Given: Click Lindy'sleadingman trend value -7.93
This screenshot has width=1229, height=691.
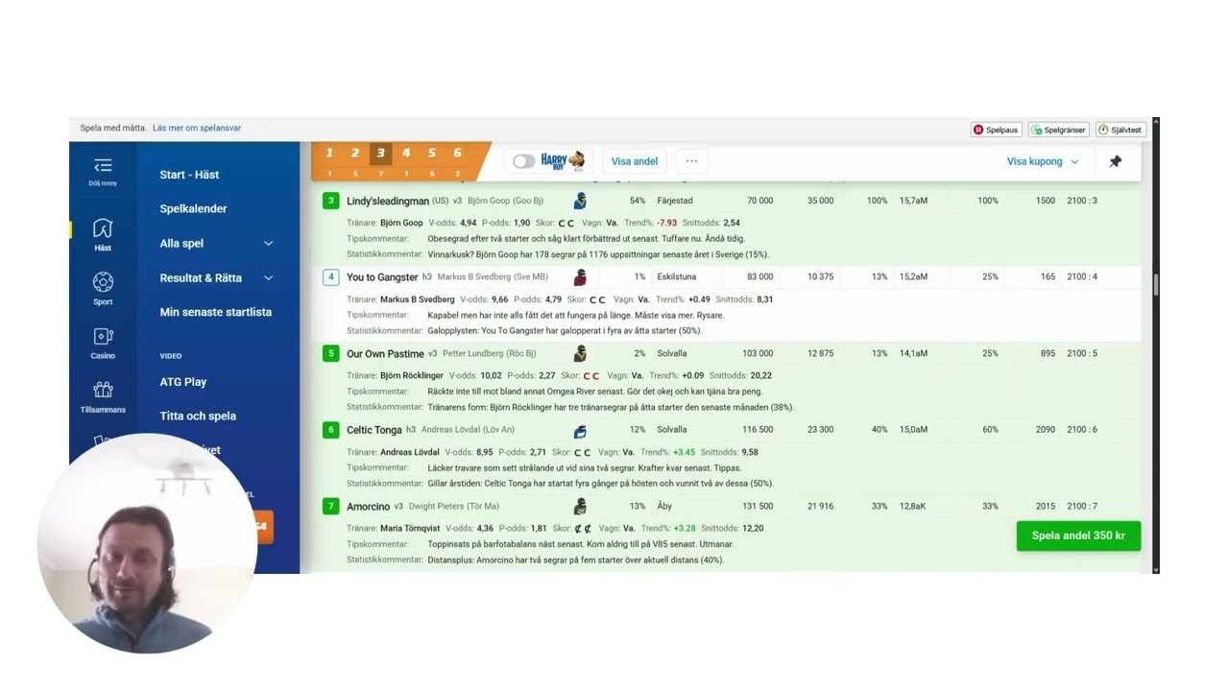Looking at the screenshot, I should (666, 223).
